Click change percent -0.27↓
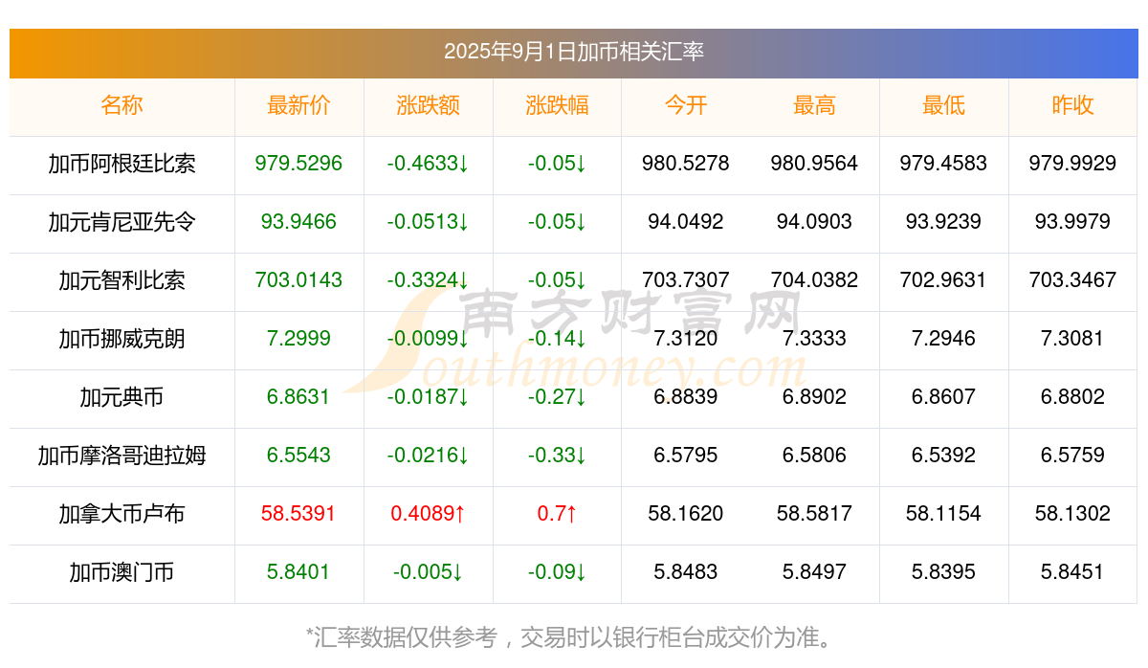 (557, 397)
